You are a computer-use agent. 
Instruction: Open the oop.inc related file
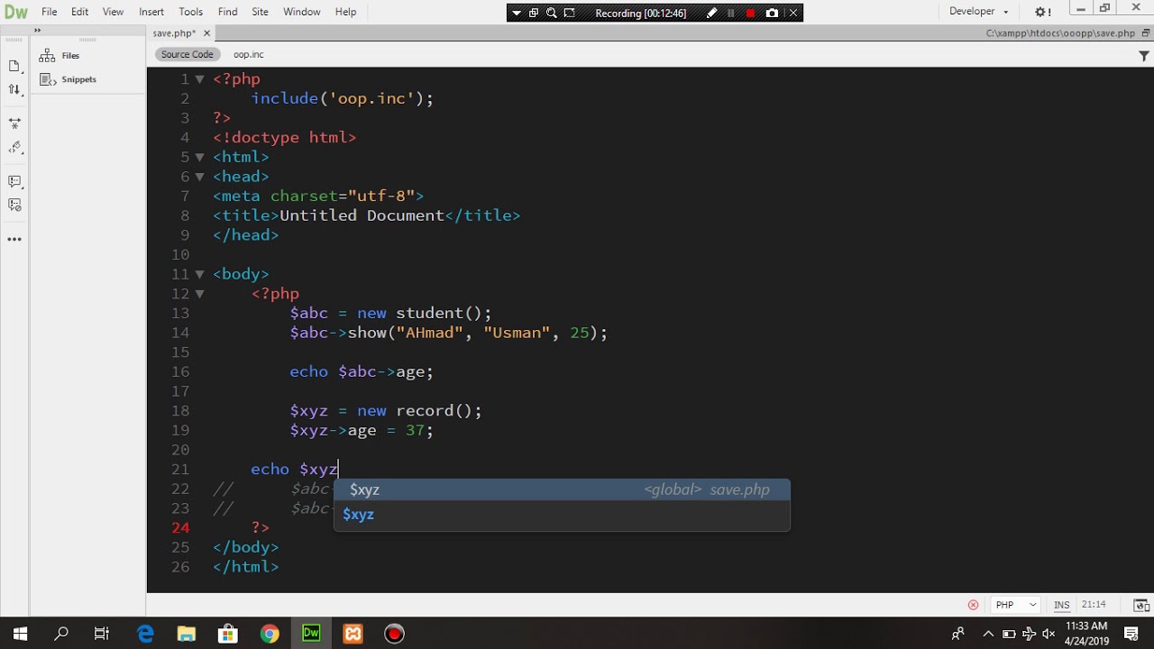249,55
